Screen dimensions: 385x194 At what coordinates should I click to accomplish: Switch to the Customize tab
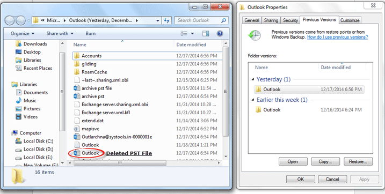[350, 20]
